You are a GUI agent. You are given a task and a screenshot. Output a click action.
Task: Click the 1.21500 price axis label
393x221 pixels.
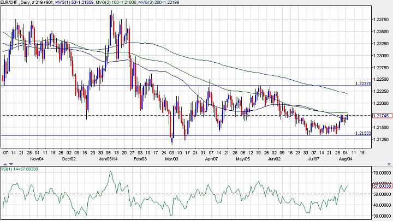click(x=381, y=127)
